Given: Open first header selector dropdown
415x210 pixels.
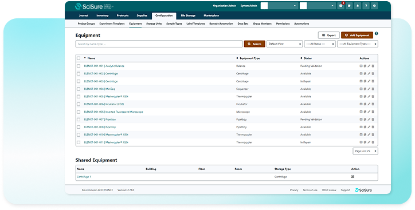Looking at the screenshot, I should click(279, 6).
